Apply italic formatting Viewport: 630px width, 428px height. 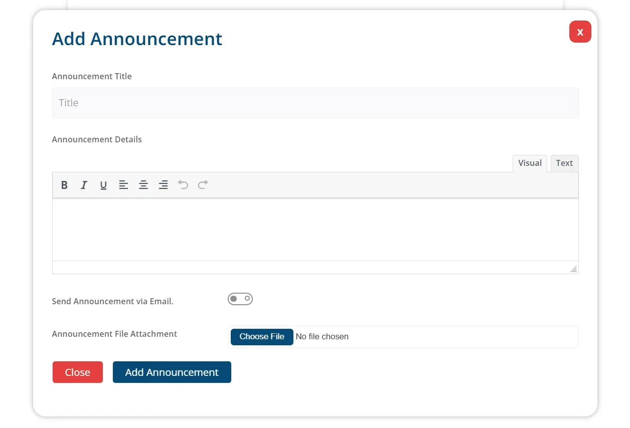tap(84, 185)
